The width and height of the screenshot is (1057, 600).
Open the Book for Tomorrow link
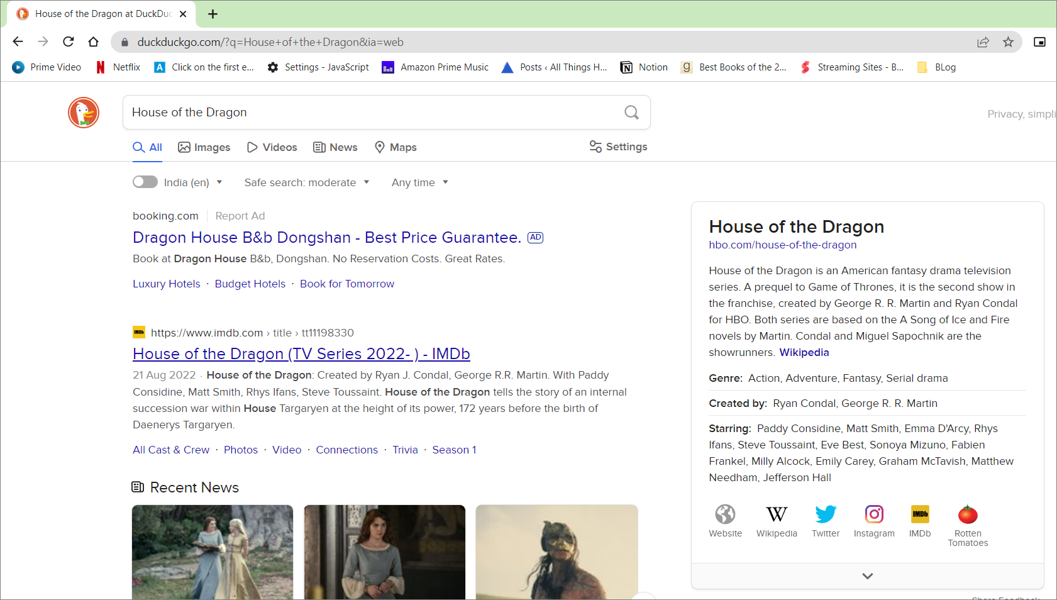pos(347,284)
